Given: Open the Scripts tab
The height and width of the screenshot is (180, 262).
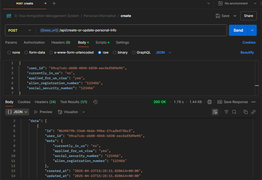Looking at the screenshot, I should [102, 42].
